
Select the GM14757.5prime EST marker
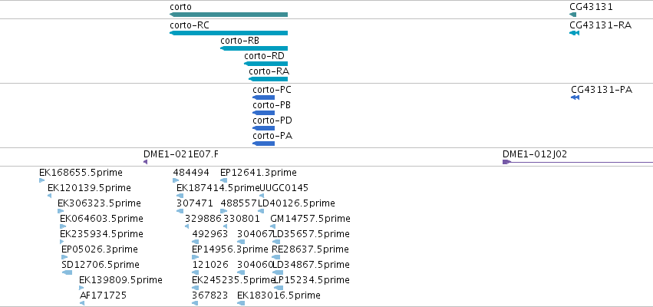click(272, 226)
